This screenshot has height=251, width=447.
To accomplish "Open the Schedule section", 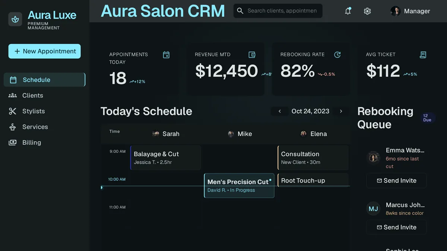I will click(44, 80).
